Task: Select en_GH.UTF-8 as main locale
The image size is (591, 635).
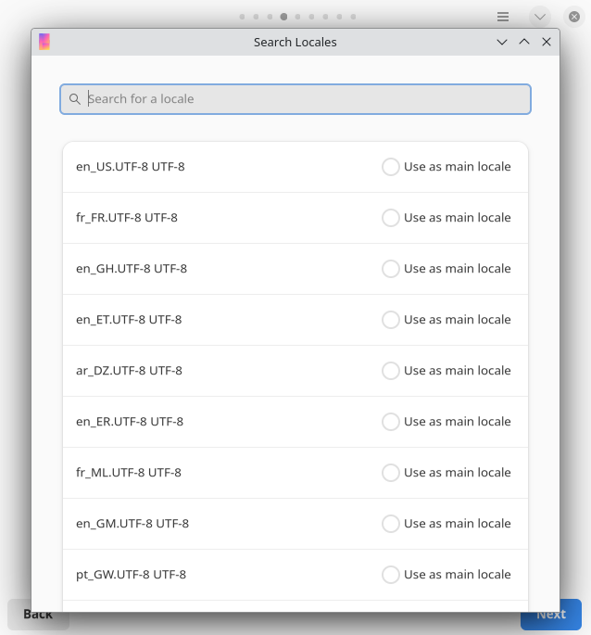Action: [391, 269]
